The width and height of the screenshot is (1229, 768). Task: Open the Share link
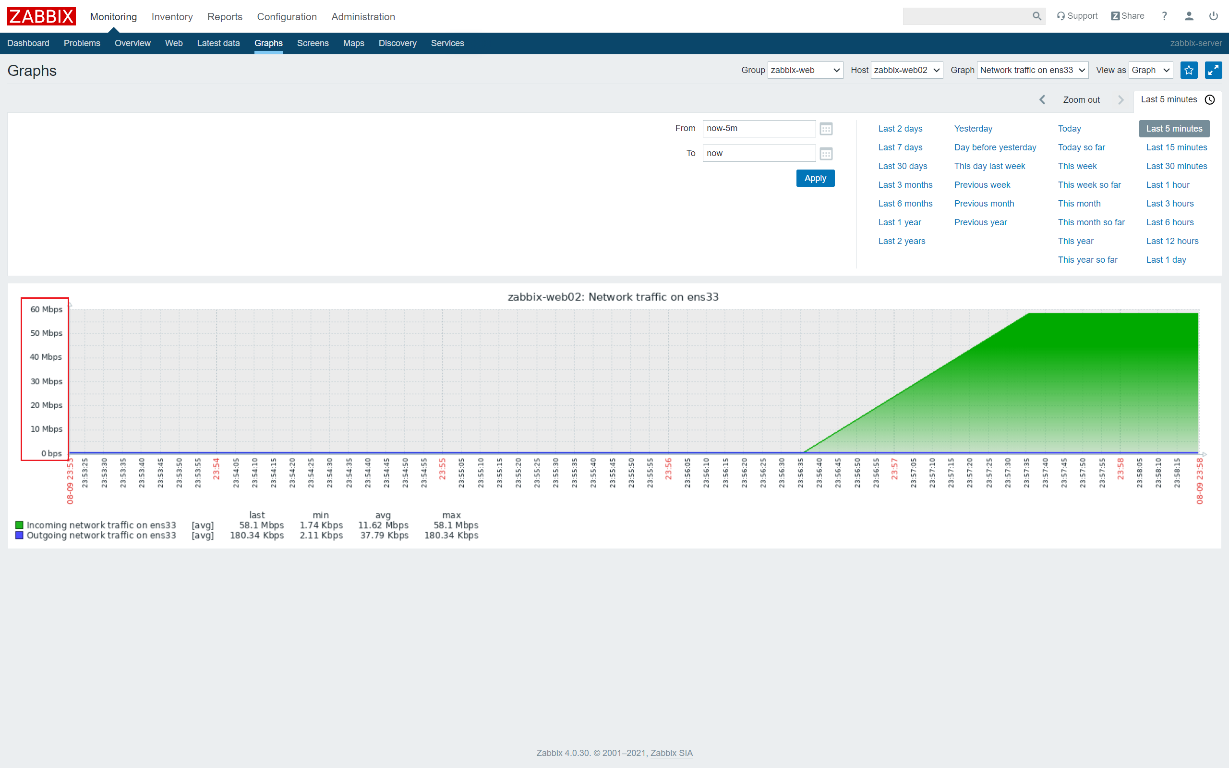tap(1128, 16)
